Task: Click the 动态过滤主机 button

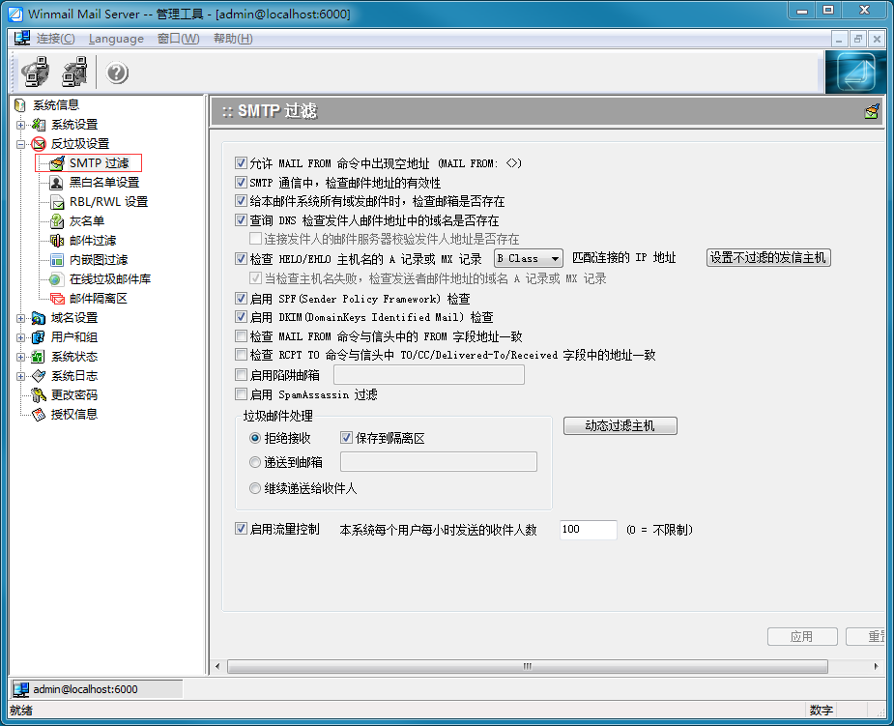Action: click(620, 426)
